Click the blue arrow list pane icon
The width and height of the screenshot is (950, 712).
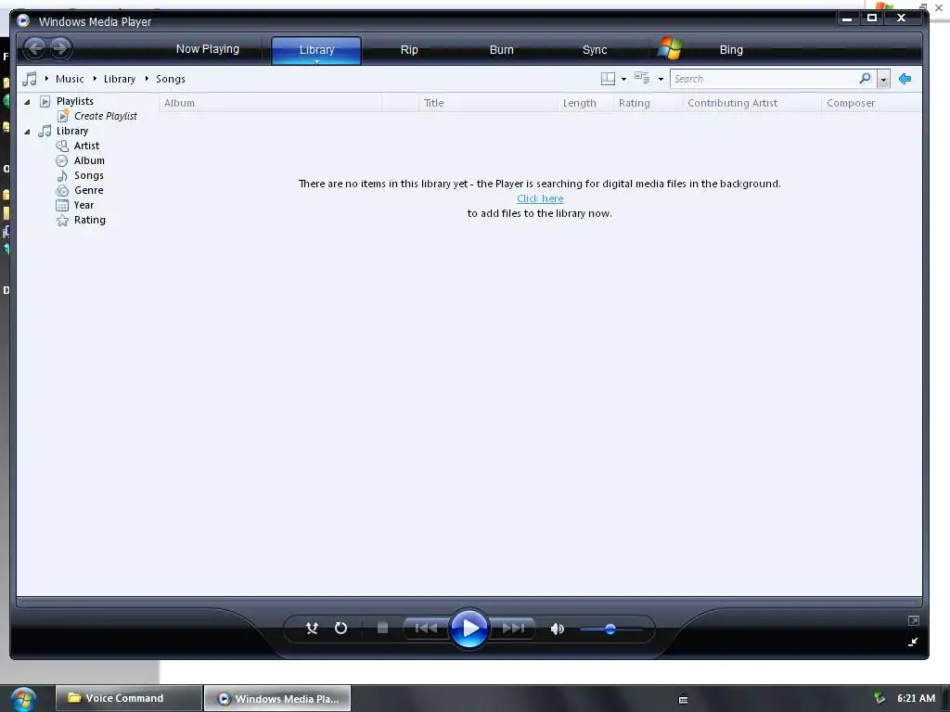[x=905, y=79]
